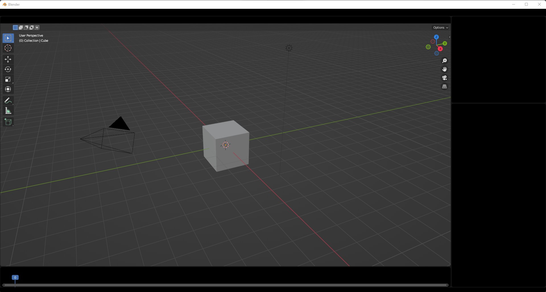Image resolution: width=546 pixels, height=292 pixels.
Task: Select the default Cube in the viewport
Action: coord(226,146)
